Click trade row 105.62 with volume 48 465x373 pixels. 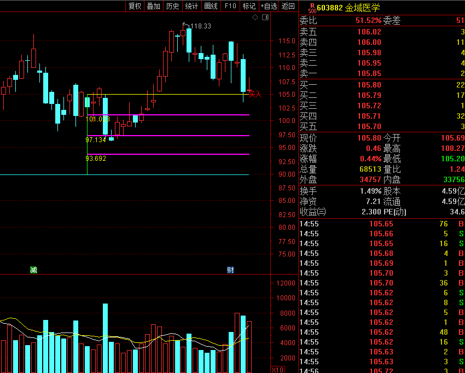(382, 332)
